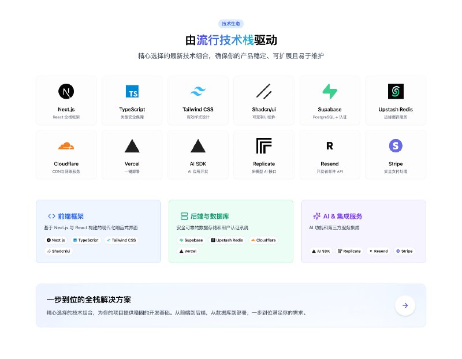
Task: Click the purple Stripe S logo in the card grid
Action: [x=396, y=146]
